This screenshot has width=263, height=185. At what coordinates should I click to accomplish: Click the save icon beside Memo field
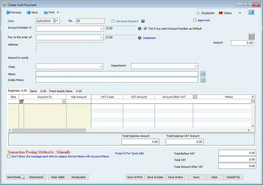point(203,74)
